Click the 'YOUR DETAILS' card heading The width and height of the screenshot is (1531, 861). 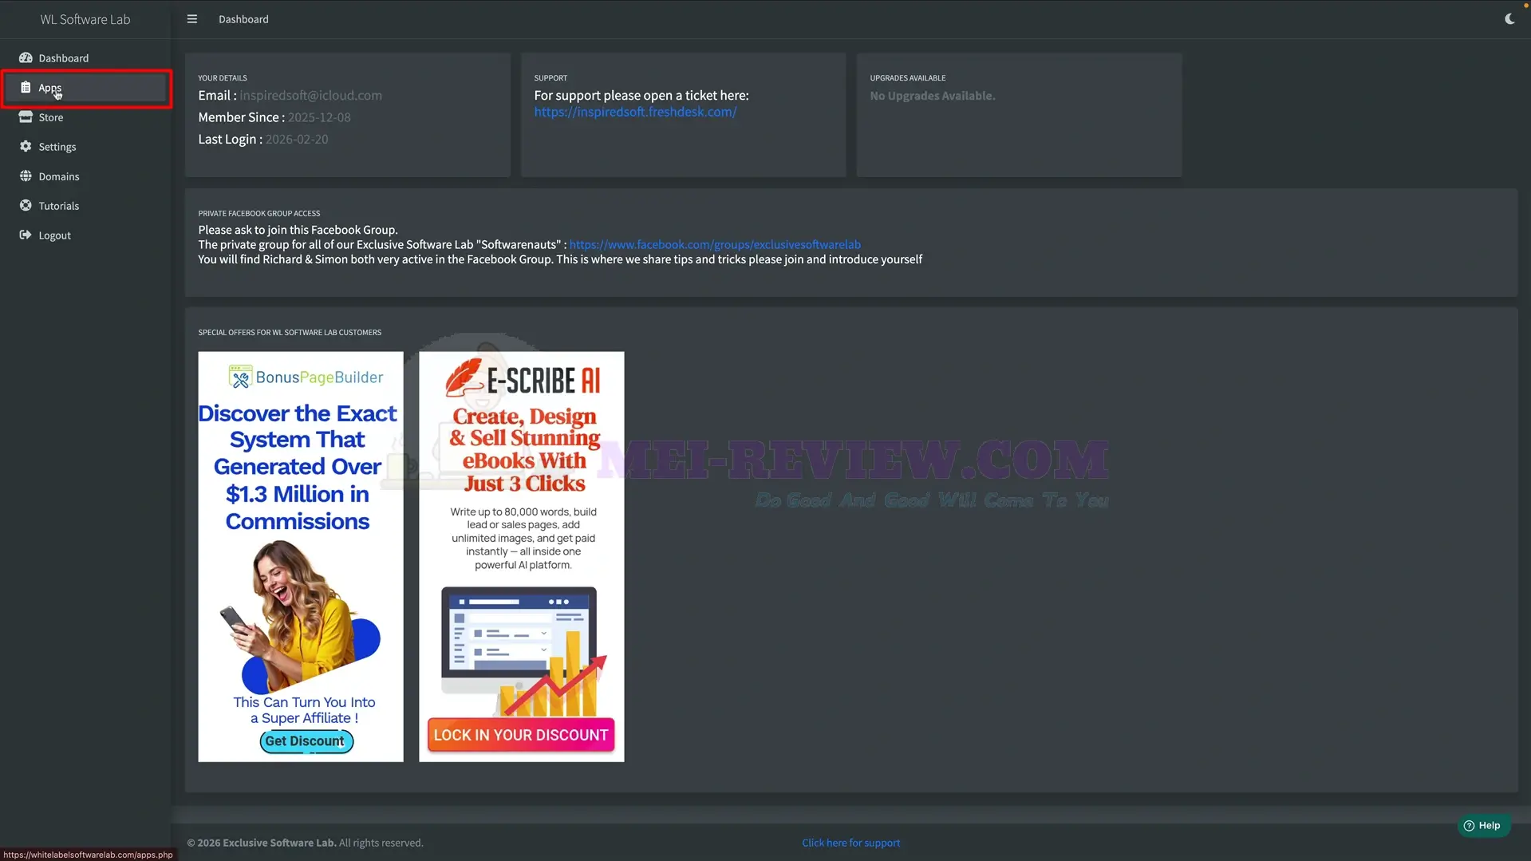pos(223,78)
